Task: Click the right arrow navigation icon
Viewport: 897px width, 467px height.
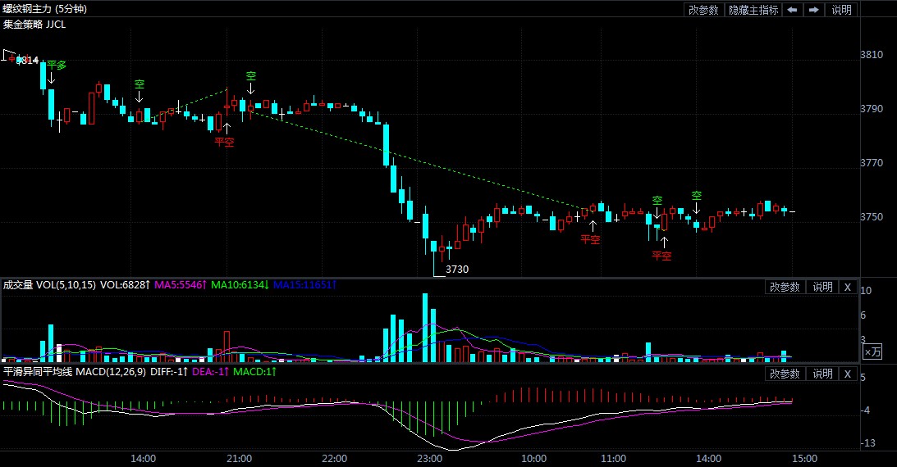Action: [x=813, y=10]
